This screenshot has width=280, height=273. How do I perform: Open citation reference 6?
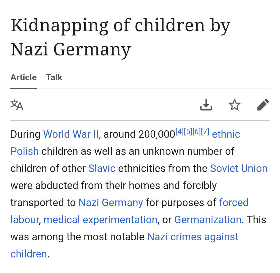coord(197,132)
